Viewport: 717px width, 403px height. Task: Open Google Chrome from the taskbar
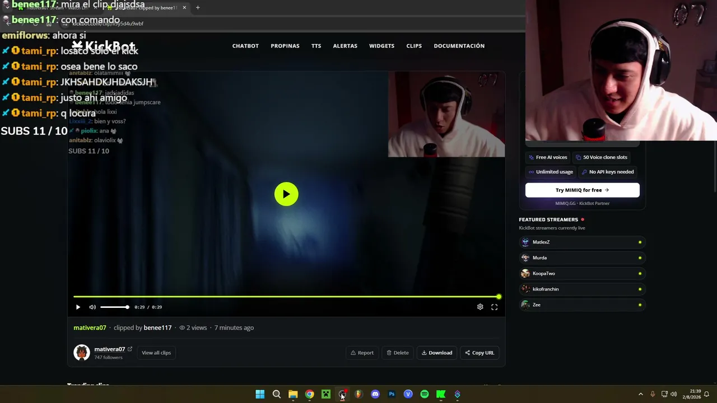click(309, 394)
